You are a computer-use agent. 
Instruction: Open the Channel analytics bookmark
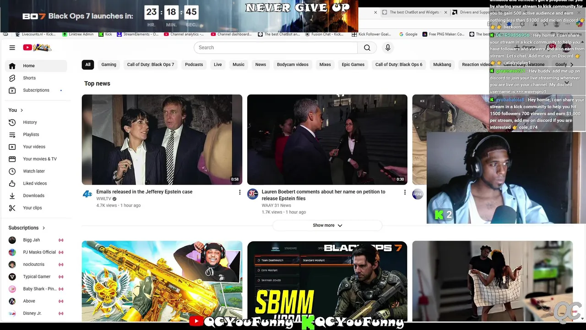click(184, 34)
